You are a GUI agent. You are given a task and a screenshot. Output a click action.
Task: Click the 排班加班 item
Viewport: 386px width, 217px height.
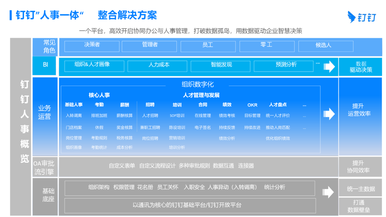[x=99, y=116]
